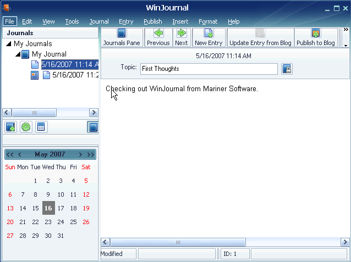Viewport: 351px width, 262px height.
Task: Collapse the My Journals tree node
Action: pyautogui.click(x=8, y=44)
